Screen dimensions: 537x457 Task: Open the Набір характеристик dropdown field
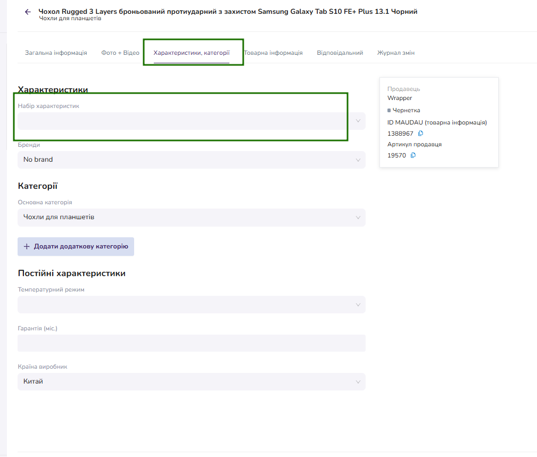[192, 121]
